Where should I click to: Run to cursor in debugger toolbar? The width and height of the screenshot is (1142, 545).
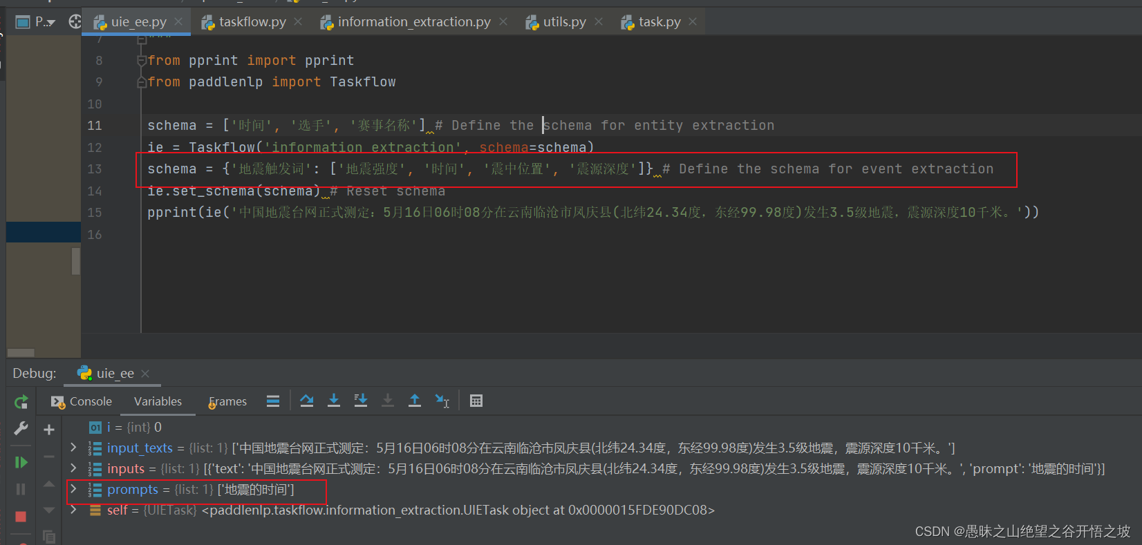point(442,401)
